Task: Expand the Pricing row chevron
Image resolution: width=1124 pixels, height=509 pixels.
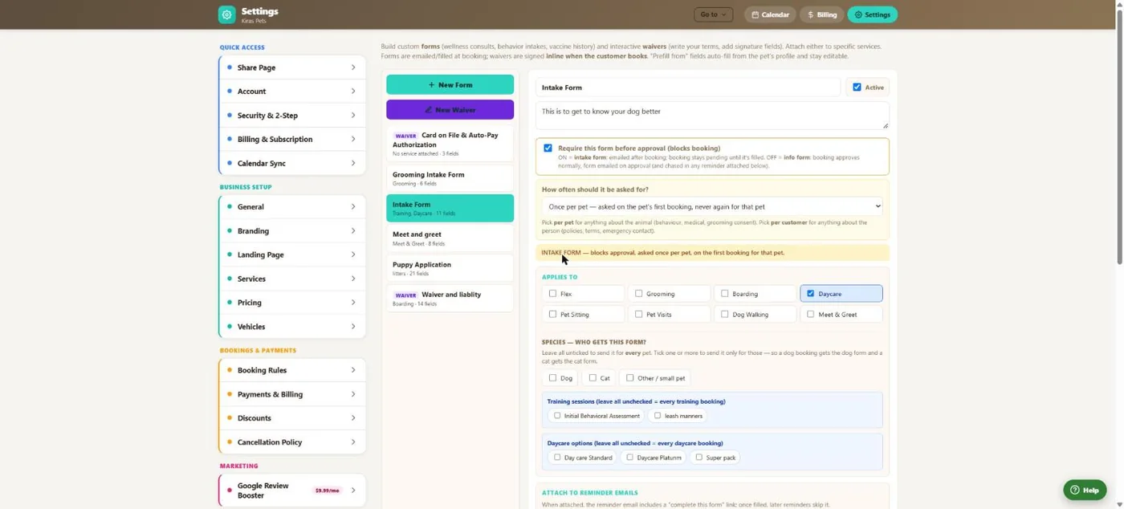Action: click(x=353, y=303)
